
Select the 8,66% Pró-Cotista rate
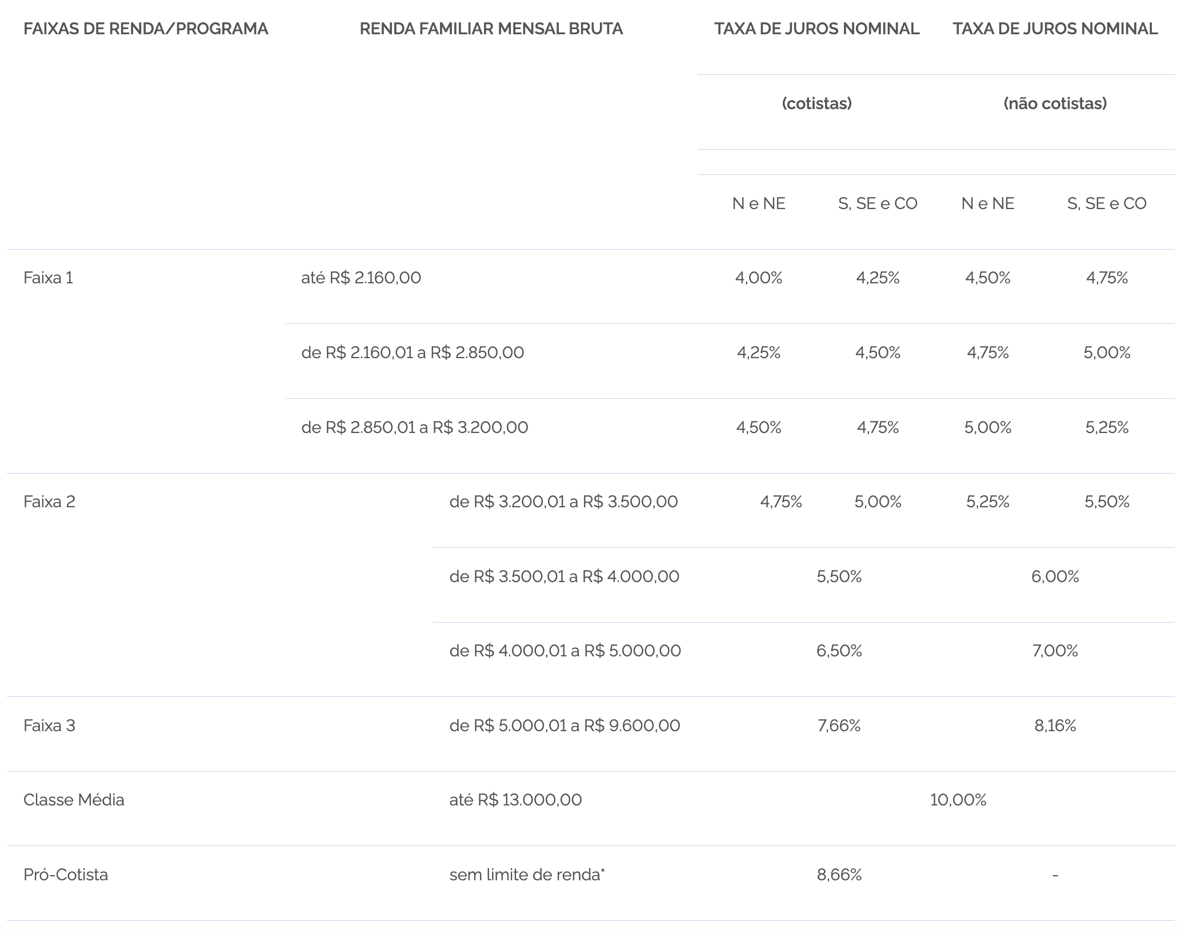click(x=839, y=875)
